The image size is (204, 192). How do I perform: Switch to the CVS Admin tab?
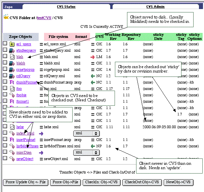(156, 7)
